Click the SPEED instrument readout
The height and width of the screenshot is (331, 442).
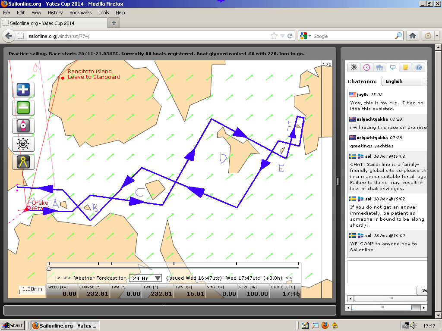(62, 291)
